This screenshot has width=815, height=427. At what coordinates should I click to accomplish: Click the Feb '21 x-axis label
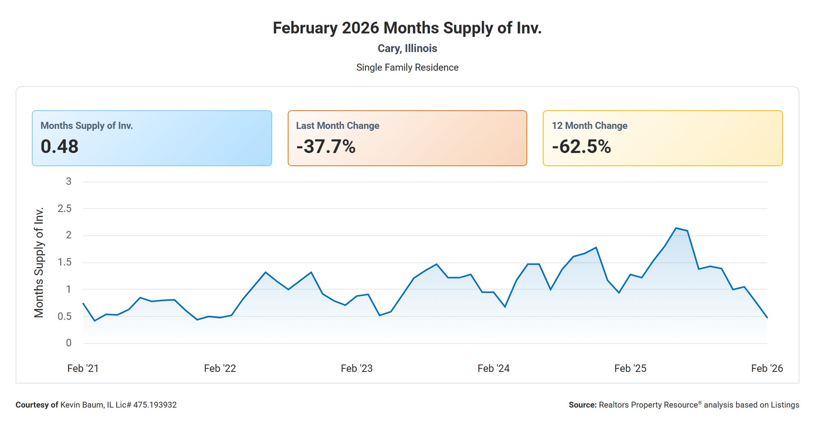click(83, 368)
